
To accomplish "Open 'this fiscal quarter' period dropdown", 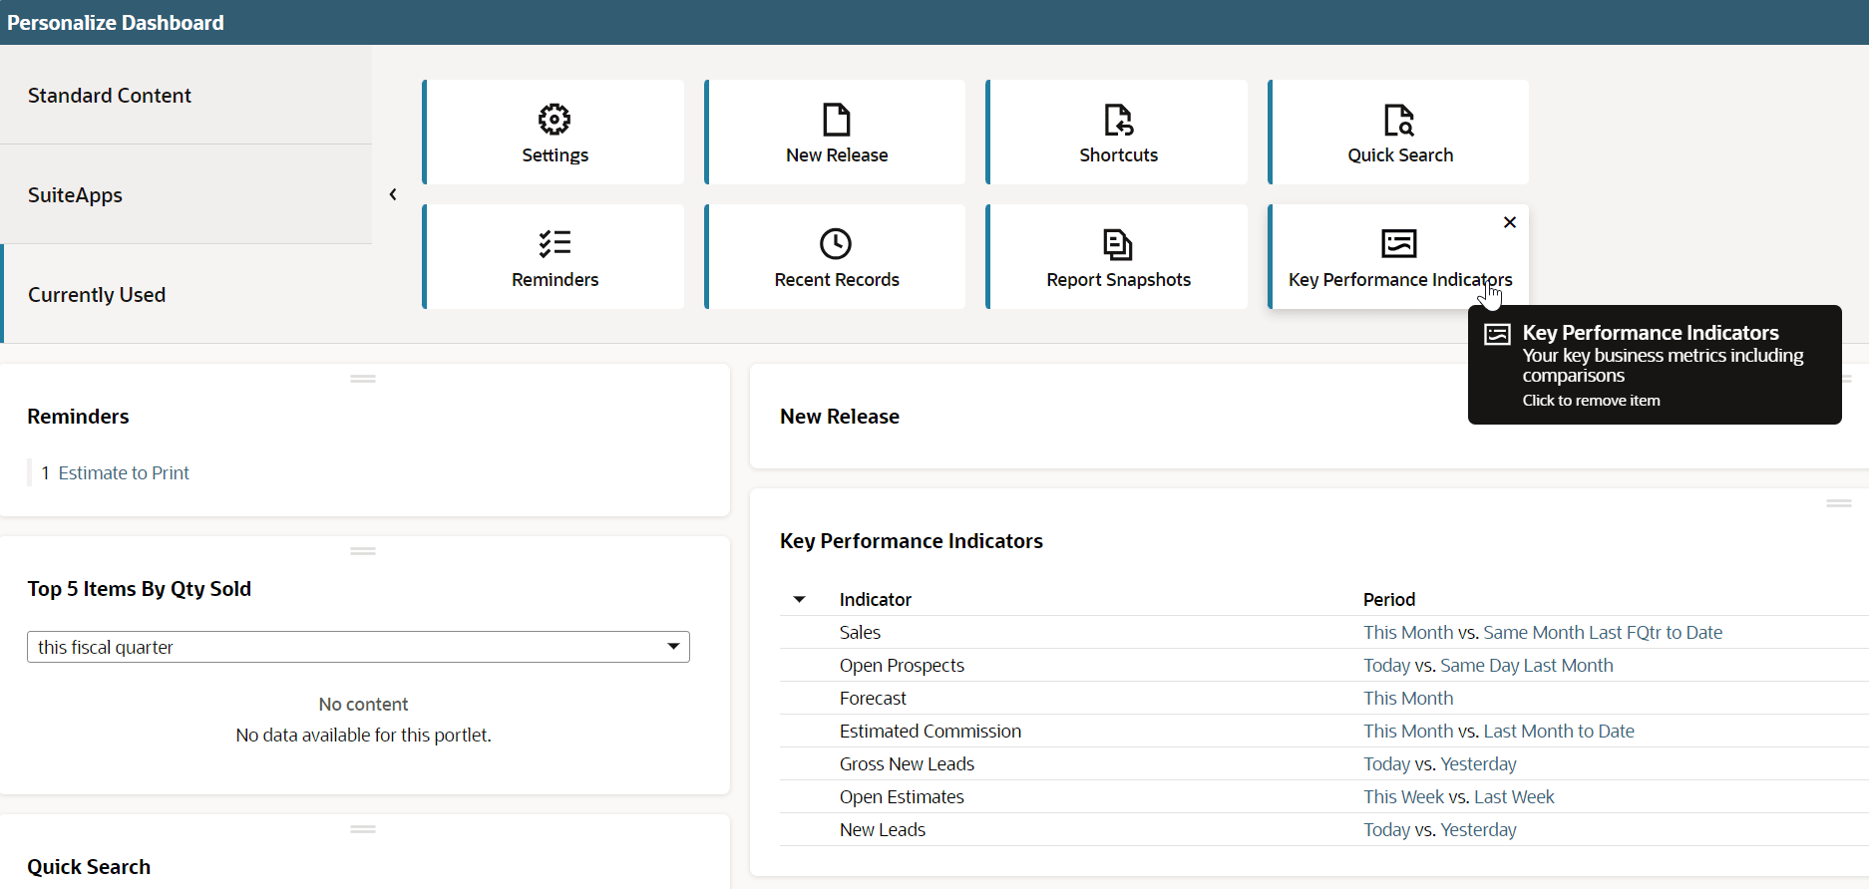I will (x=358, y=647).
